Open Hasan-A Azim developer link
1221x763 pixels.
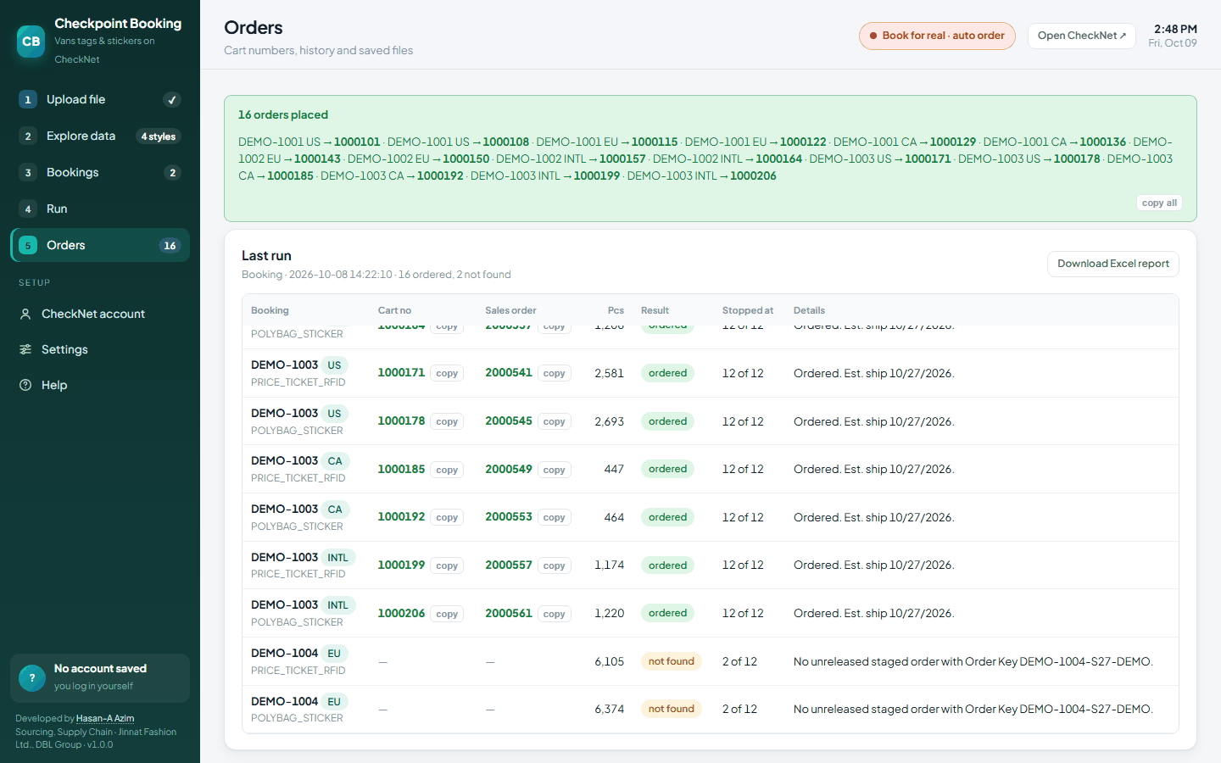[x=105, y=718]
